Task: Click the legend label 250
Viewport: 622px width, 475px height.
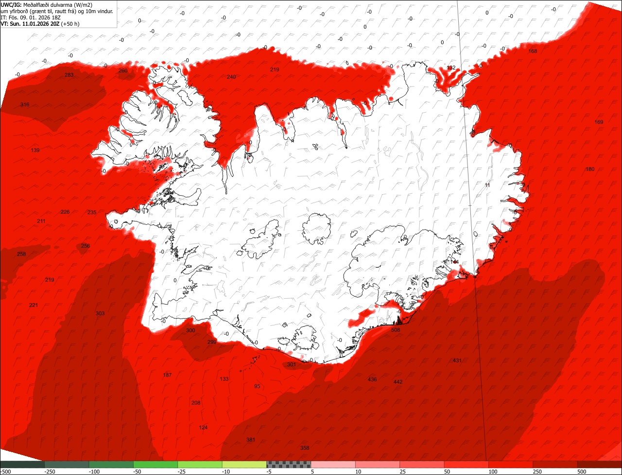Action: coord(538,472)
